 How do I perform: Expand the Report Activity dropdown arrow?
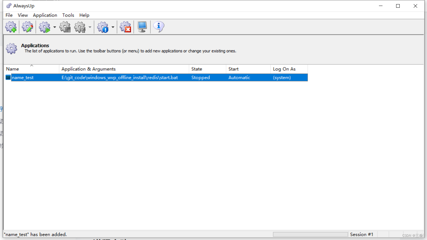tap(113, 27)
